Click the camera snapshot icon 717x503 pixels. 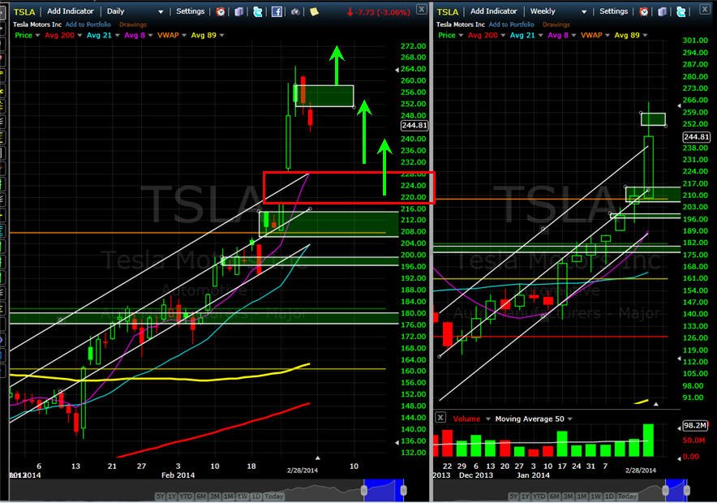295,11
